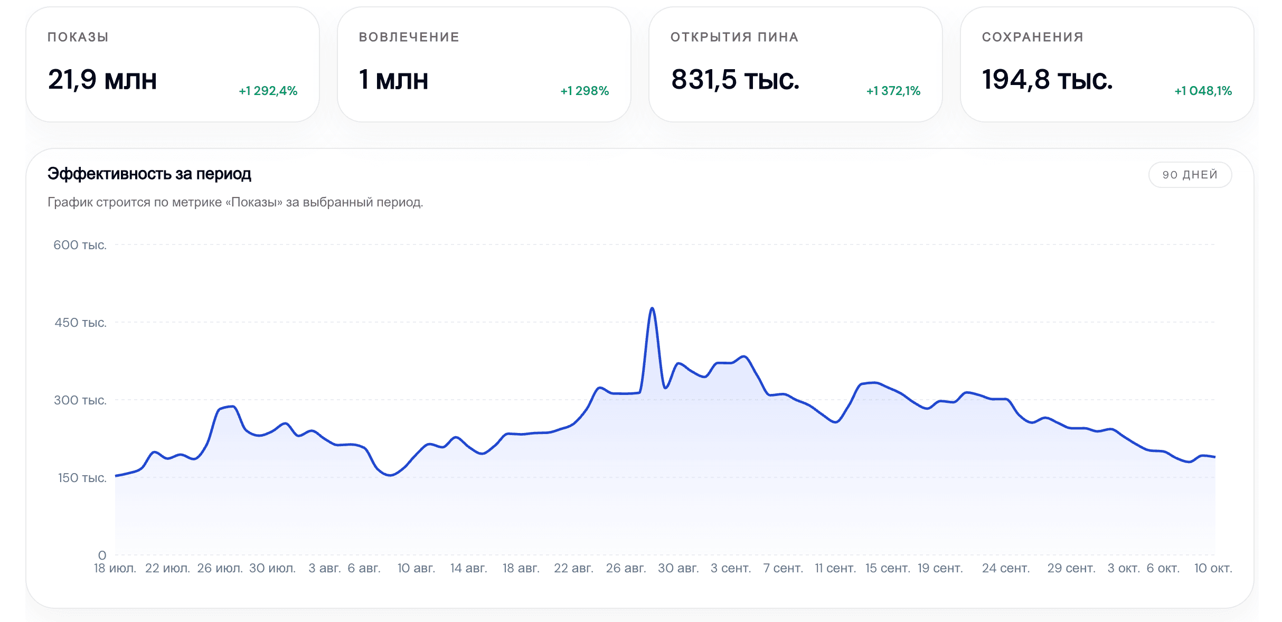The height and width of the screenshot is (622, 1282).
Task: Click the 450 тыс. axis label
Action: pyautogui.click(x=80, y=323)
